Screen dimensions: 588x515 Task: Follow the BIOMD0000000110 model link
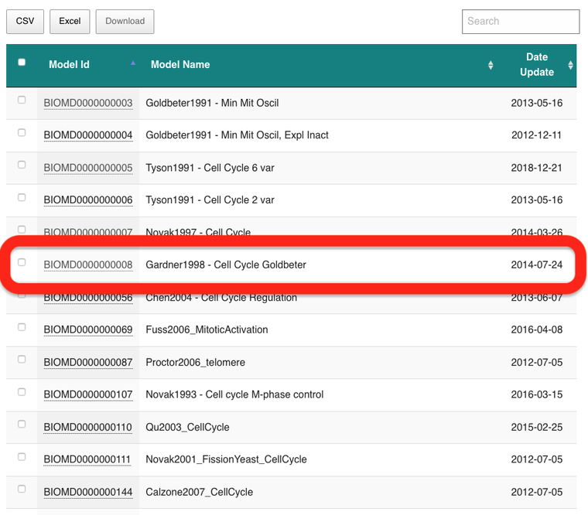[87, 427]
